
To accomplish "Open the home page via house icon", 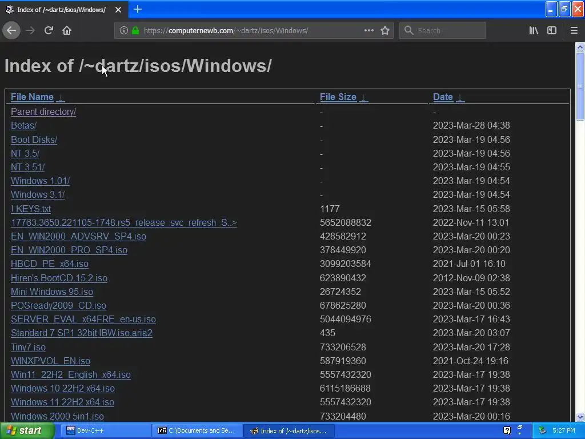I will 67,31.
